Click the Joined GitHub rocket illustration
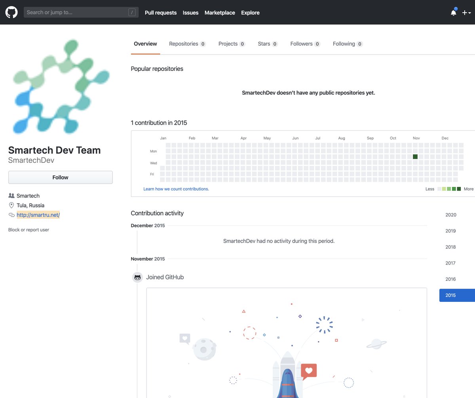 point(287,343)
